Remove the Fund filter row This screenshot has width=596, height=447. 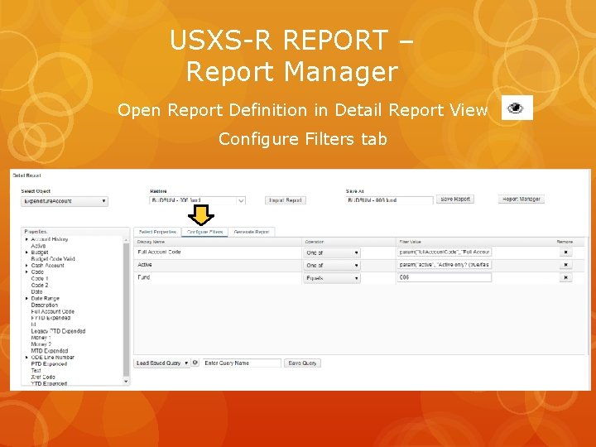(x=565, y=277)
